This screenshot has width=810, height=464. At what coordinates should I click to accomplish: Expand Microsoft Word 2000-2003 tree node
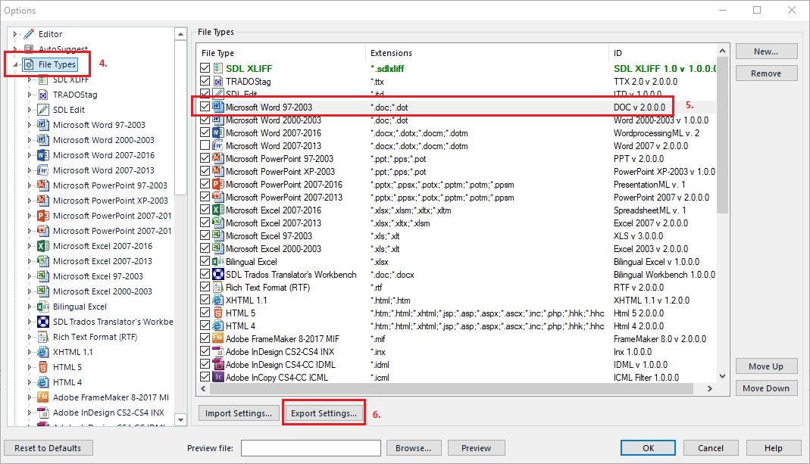click(x=30, y=140)
